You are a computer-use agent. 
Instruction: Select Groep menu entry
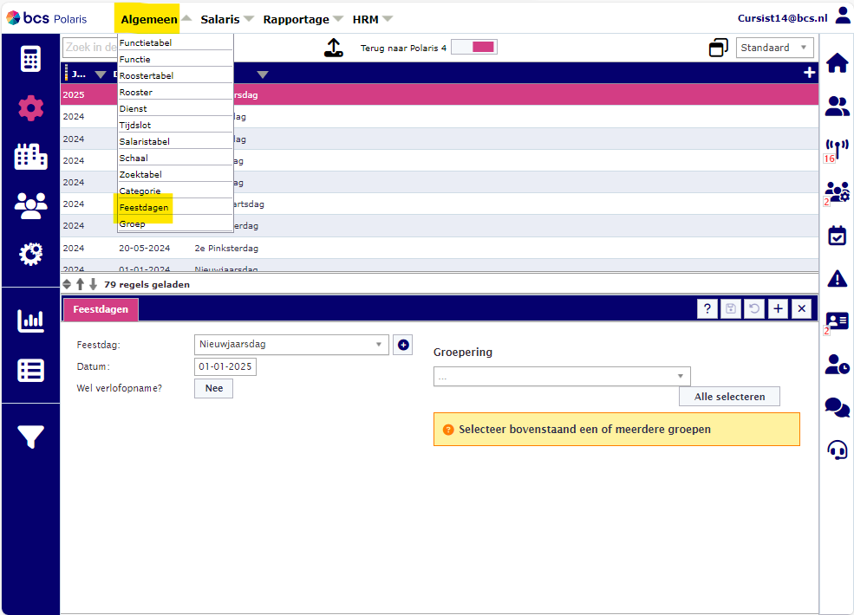point(175,223)
